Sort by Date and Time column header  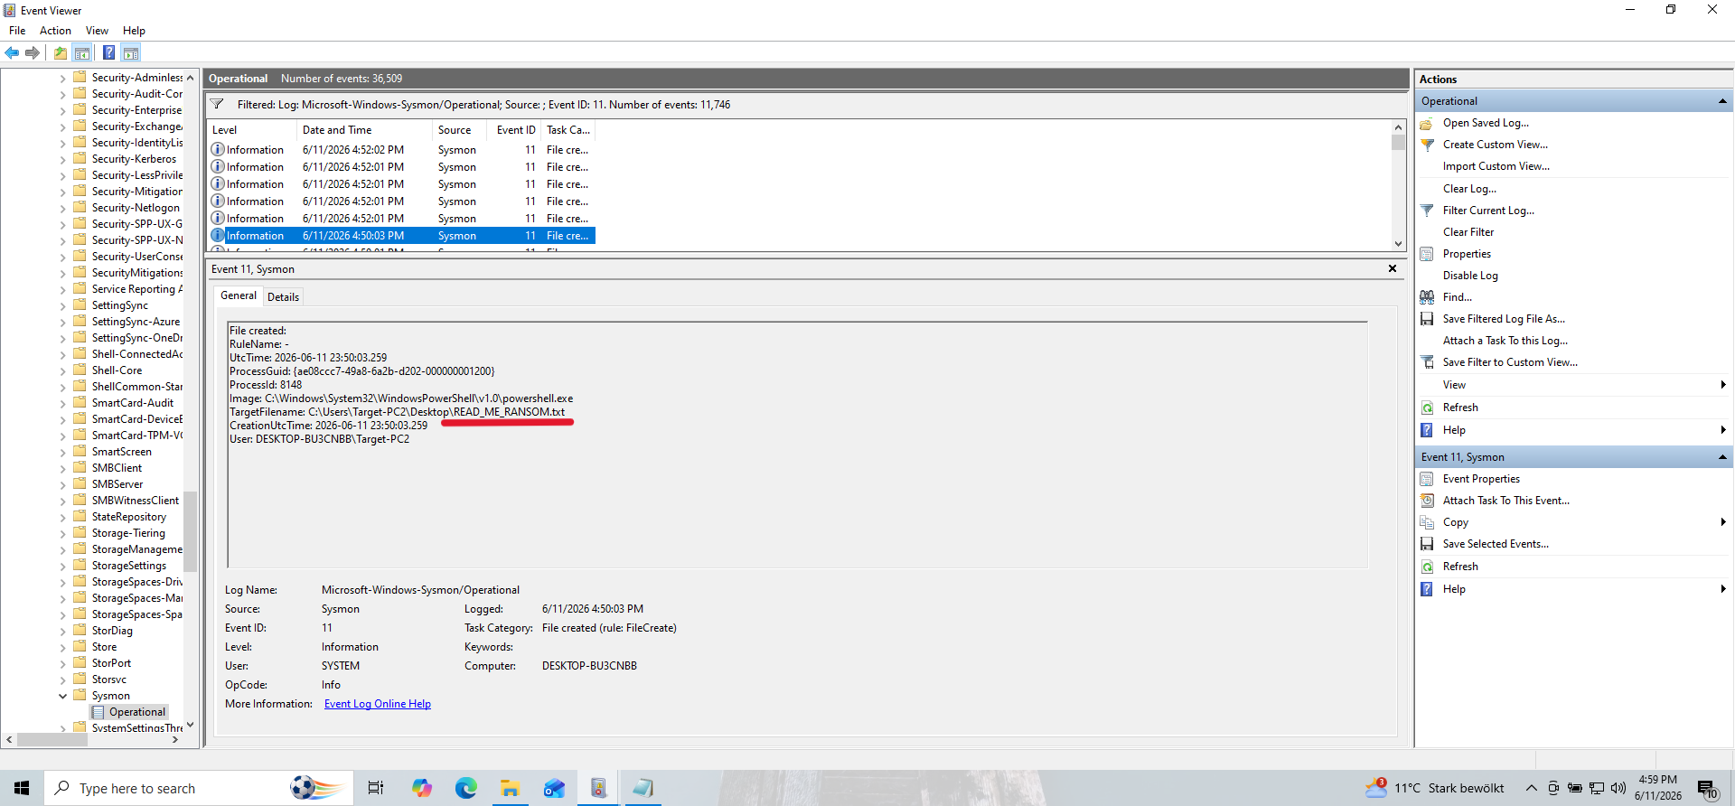coord(365,130)
